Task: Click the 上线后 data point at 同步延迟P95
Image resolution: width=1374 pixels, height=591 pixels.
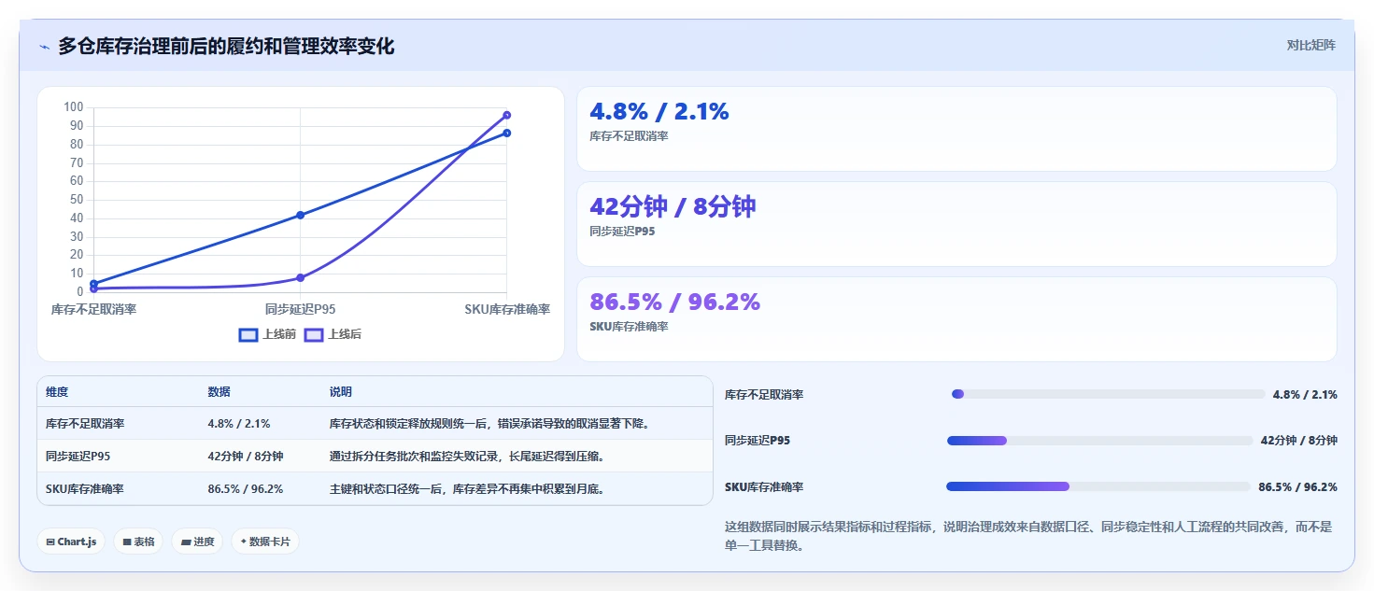Action: tap(300, 277)
